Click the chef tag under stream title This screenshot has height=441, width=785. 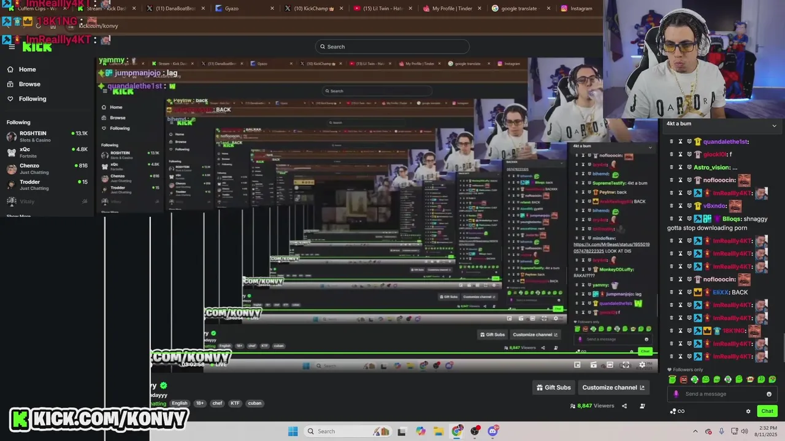(x=217, y=403)
